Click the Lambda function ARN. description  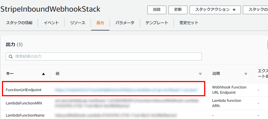(226, 103)
